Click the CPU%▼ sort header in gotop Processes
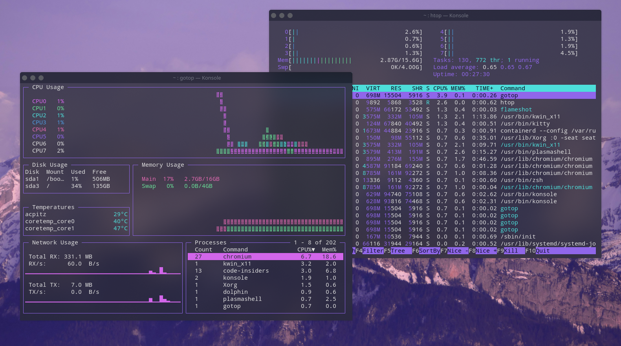The image size is (621, 346). pyautogui.click(x=306, y=249)
